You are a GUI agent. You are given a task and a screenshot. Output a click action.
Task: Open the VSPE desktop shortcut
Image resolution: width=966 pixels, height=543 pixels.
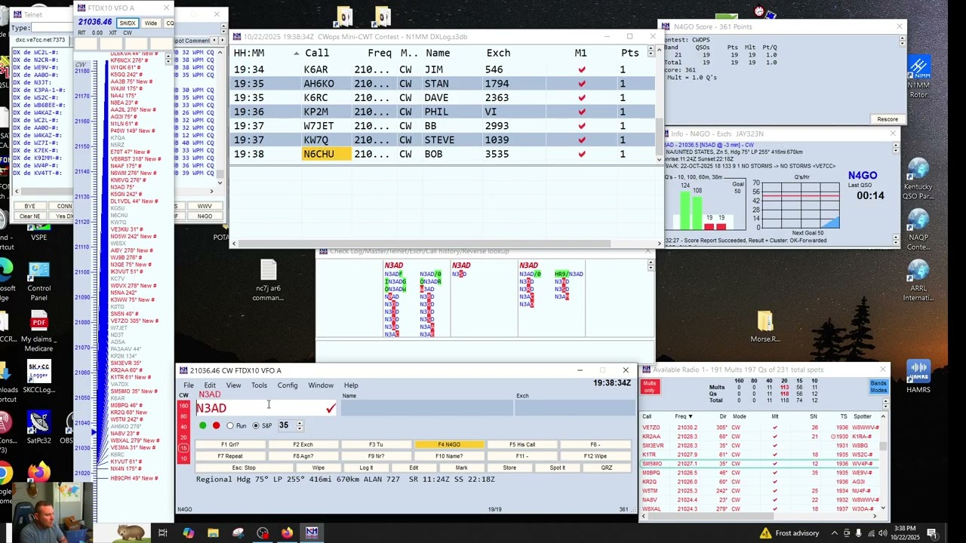tap(38, 230)
